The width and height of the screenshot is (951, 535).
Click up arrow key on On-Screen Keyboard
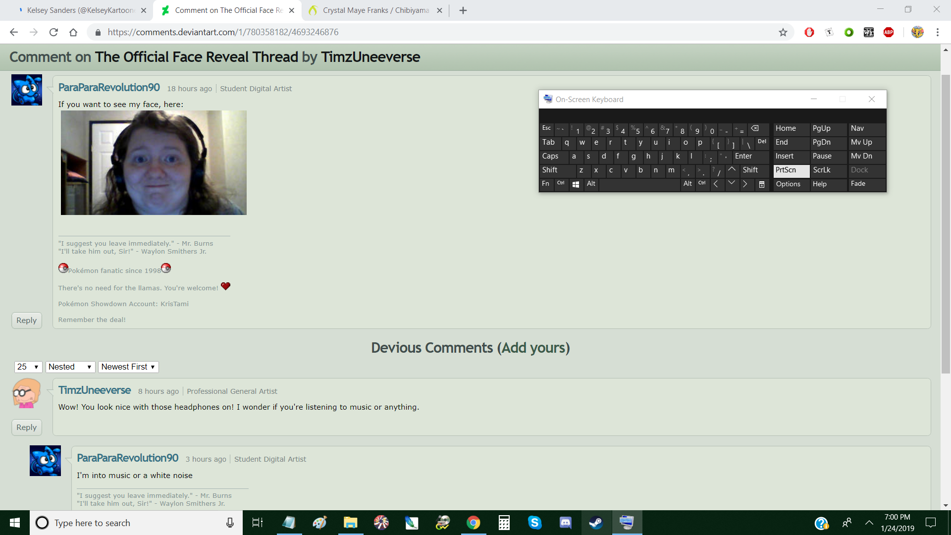click(x=732, y=170)
